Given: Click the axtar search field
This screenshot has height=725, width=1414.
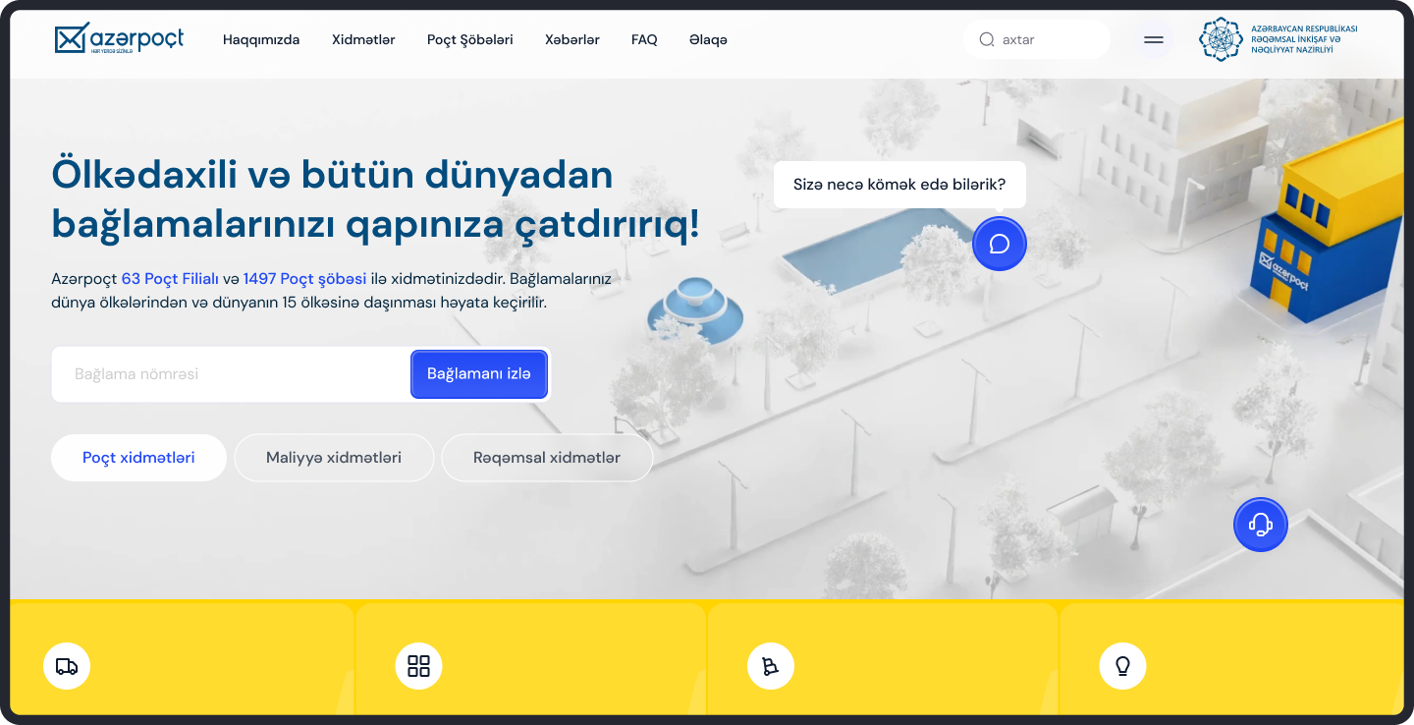Looking at the screenshot, I should click(1037, 40).
